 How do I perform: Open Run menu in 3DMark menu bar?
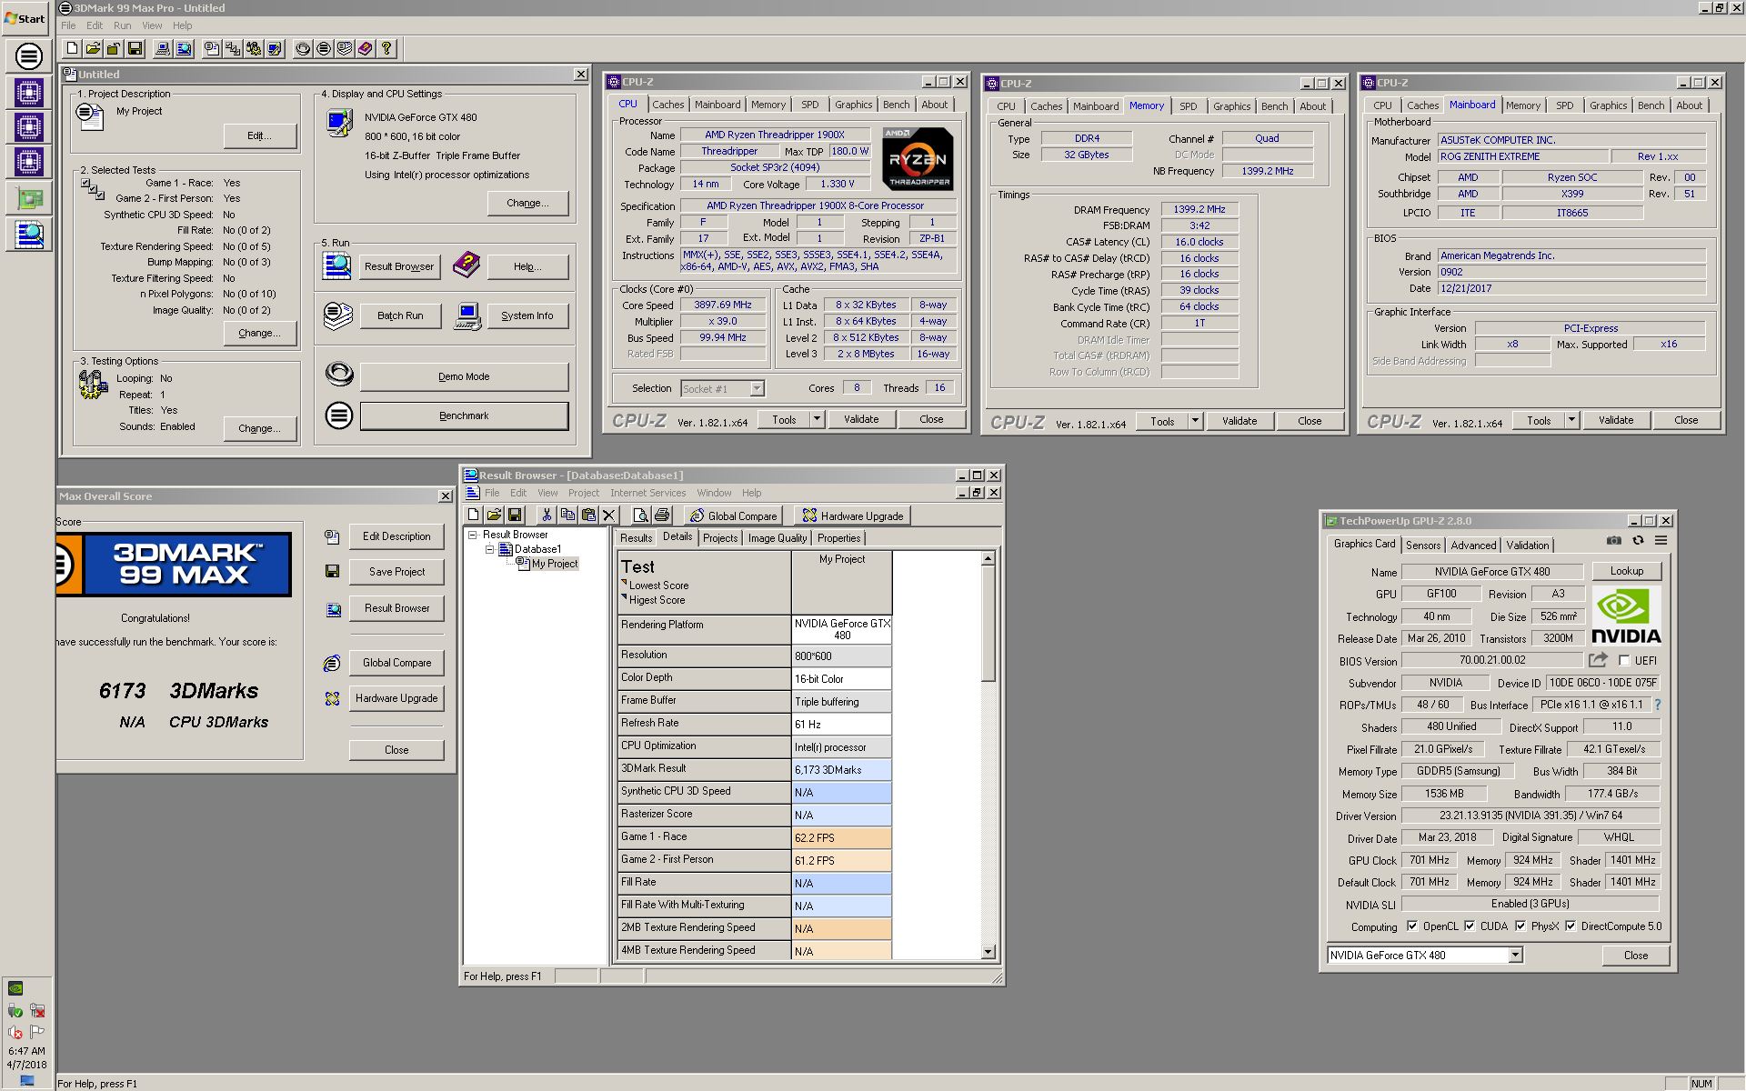point(122,25)
